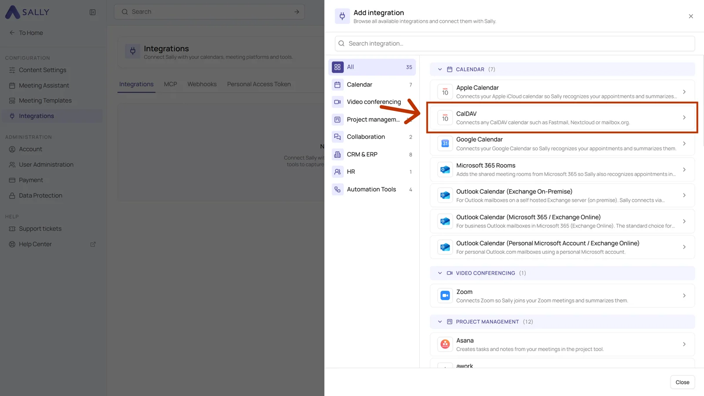This screenshot has height=396, width=704.
Task: Switch to the Personal Access Token tab
Action: click(259, 84)
